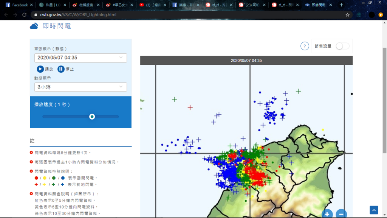Click the 表示對地閃電 legend text

coord(83,185)
